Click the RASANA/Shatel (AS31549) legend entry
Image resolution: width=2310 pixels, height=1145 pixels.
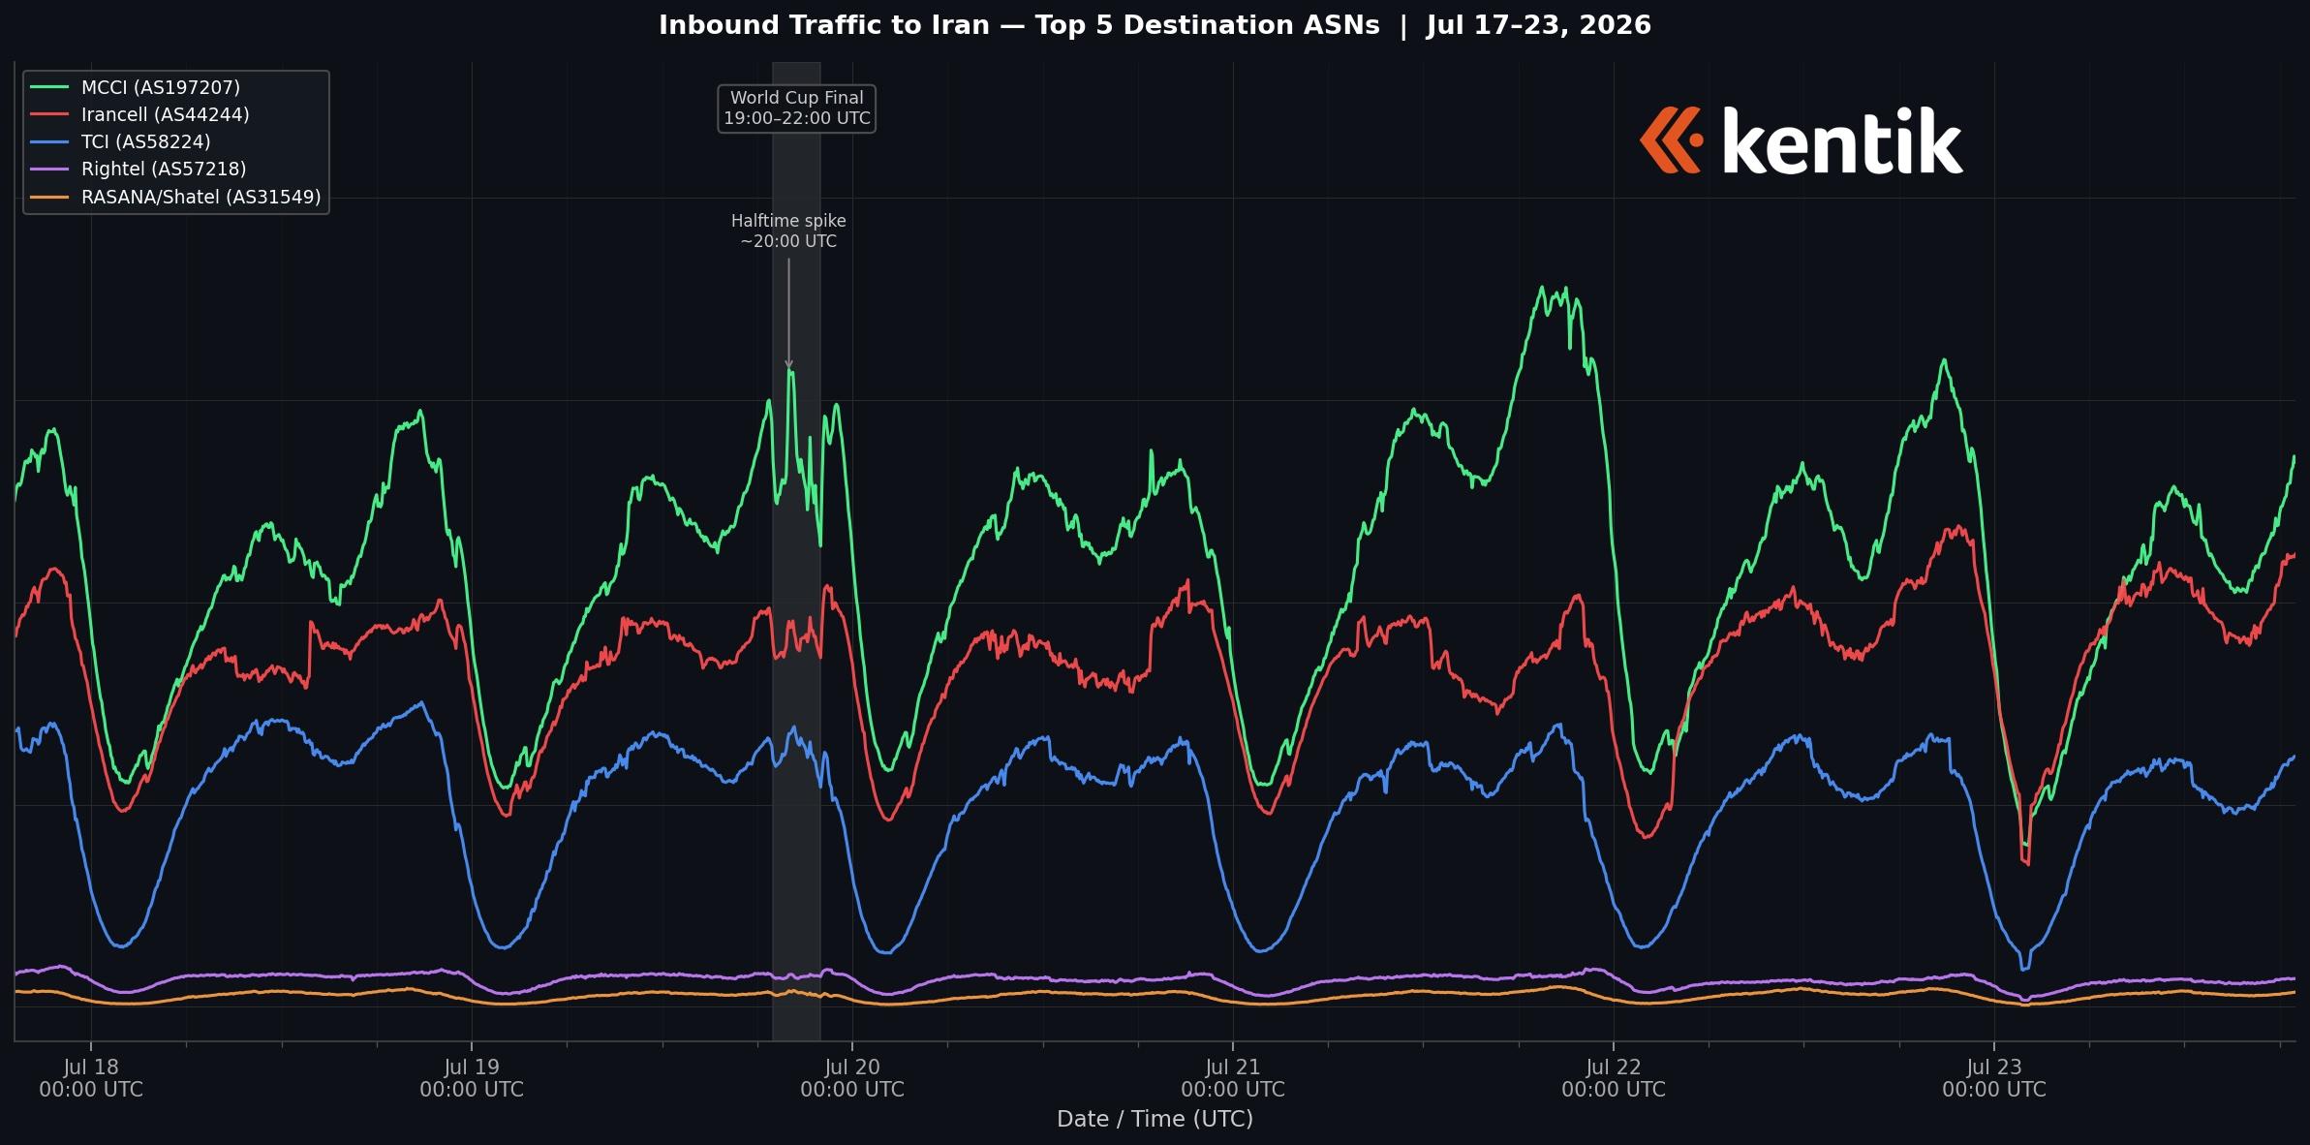pos(176,197)
